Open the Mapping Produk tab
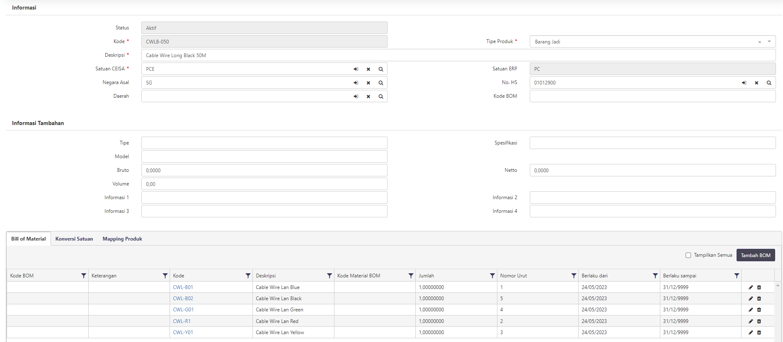783x342 pixels. tap(122, 239)
